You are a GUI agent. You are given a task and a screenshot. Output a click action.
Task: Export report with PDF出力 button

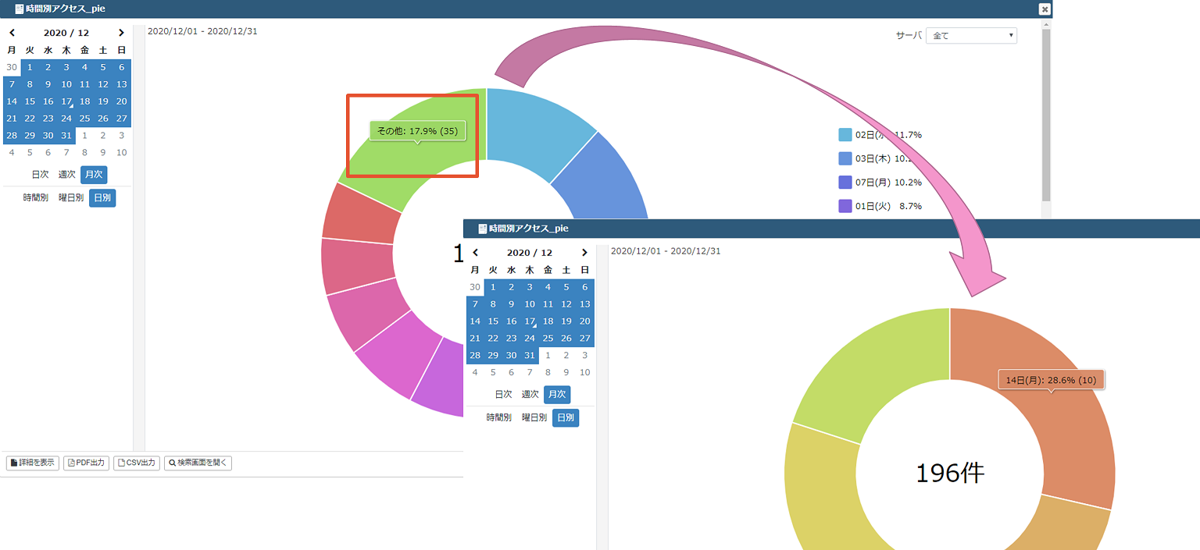point(86,463)
